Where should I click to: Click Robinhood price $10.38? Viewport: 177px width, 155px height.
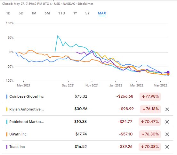[x=80, y=122]
